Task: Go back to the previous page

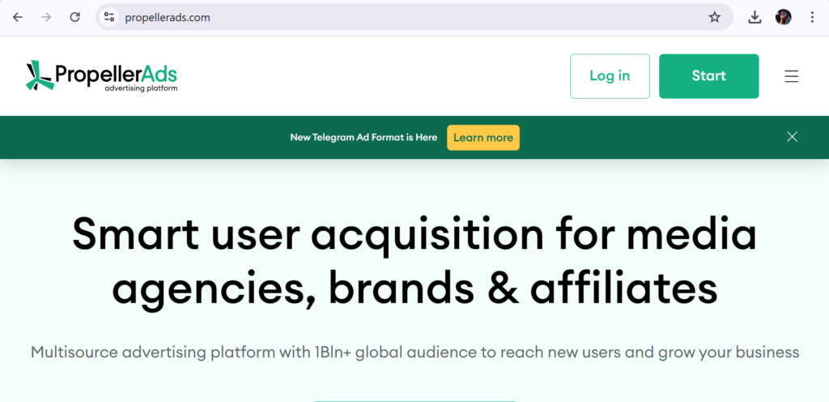Action: 18,18
